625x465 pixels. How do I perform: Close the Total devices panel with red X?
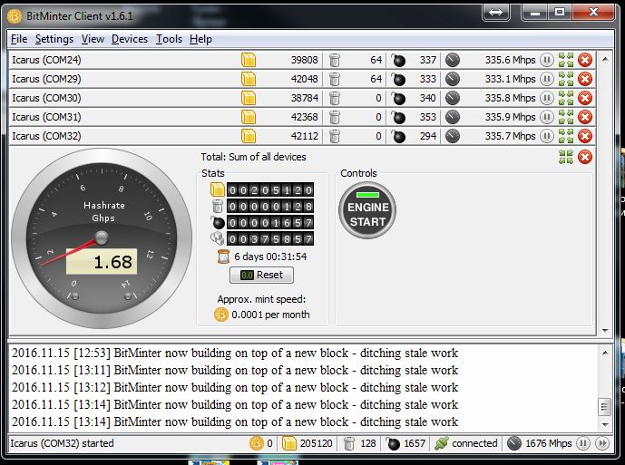coord(585,157)
